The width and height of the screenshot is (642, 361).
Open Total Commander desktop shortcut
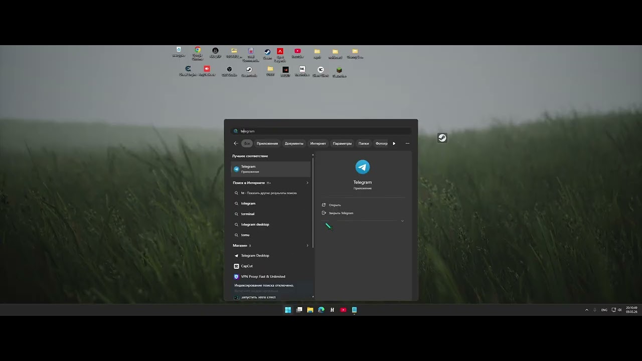tap(251, 55)
